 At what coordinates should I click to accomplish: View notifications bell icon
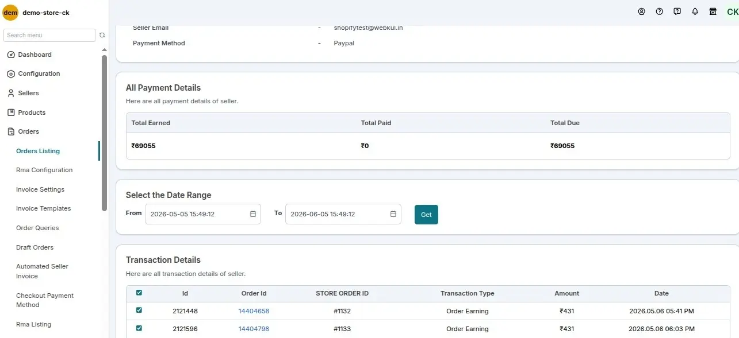click(695, 11)
